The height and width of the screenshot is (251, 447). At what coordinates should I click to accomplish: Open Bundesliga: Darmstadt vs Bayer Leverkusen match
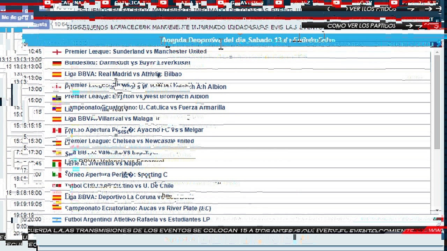click(x=127, y=63)
